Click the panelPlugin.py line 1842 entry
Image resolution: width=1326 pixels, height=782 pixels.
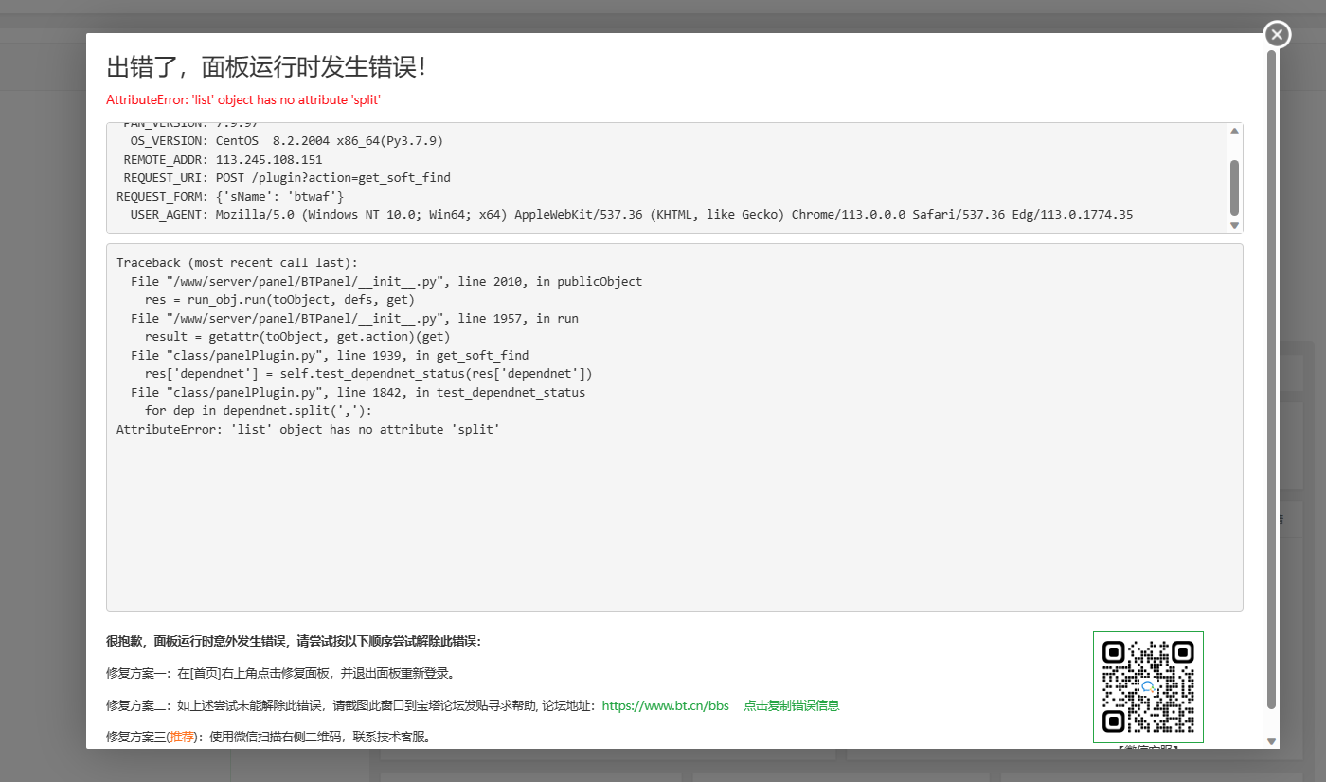click(358, 392)
